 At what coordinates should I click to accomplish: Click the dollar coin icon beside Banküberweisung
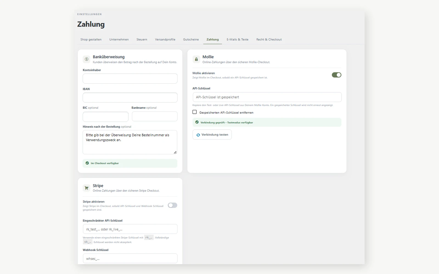tap(86, 59)
